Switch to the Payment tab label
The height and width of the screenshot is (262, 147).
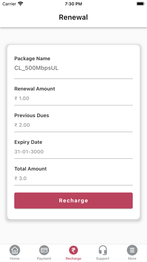(44, 259)
